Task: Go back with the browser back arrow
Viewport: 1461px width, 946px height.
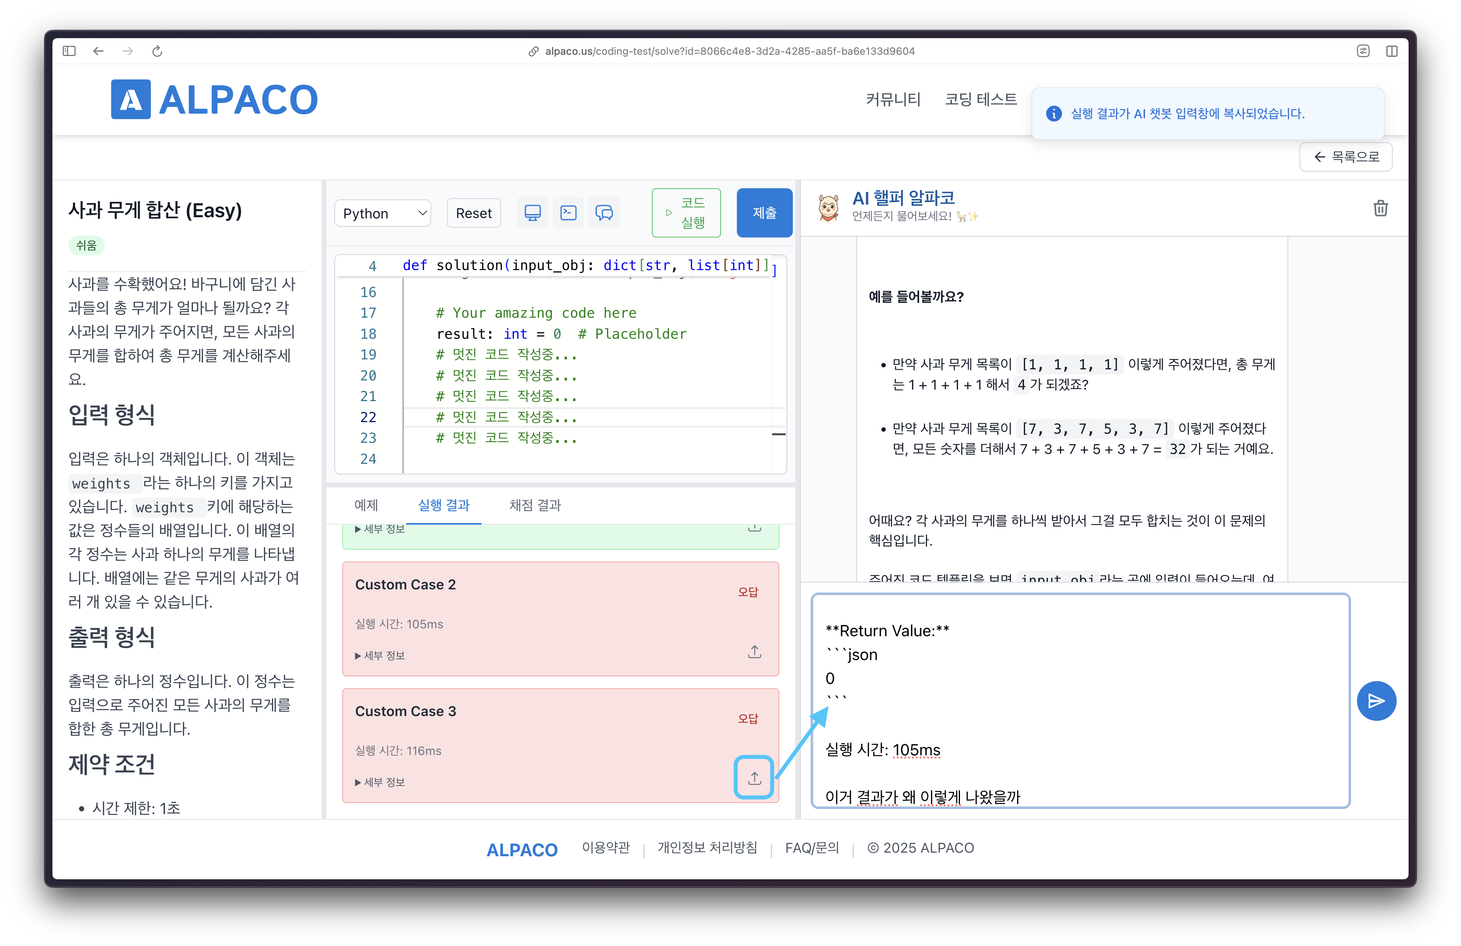Action: coord(98,51)
